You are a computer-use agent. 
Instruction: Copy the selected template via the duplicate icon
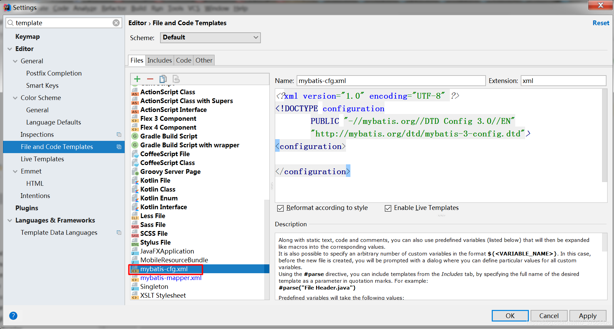[163, 79]
